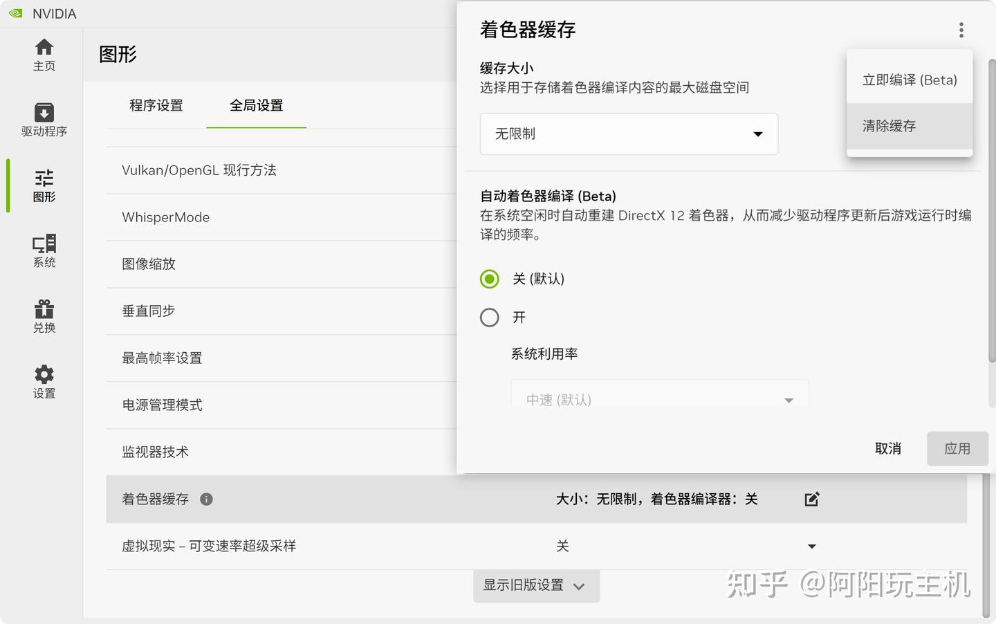Select 开 radio option
Screen dimensions: 996x624
click(x=490, y=318)
